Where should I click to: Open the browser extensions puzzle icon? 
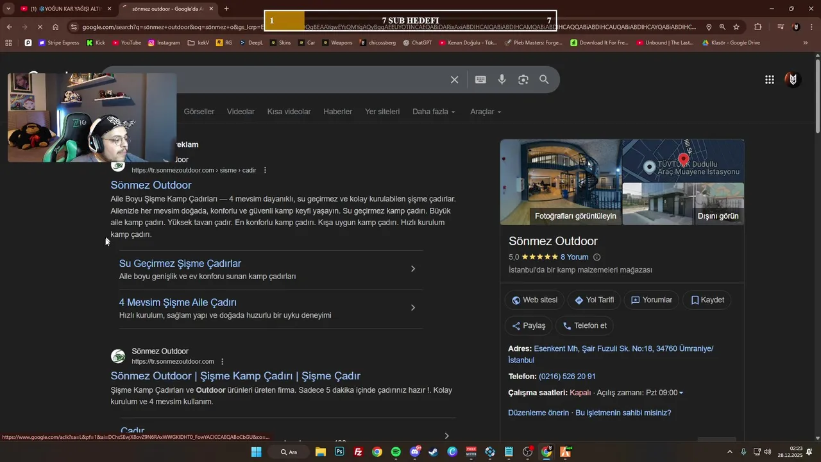(758, 27)
